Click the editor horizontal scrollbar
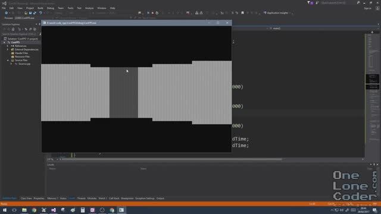This screenshot has height=214, width=381. click(x=171, y=159)
